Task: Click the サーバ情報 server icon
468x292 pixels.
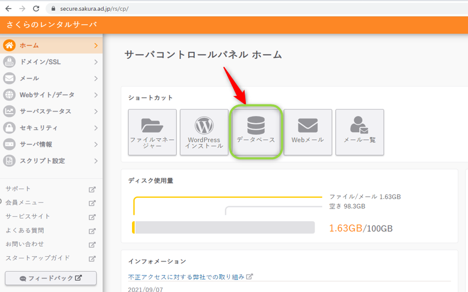Action: 9,144
